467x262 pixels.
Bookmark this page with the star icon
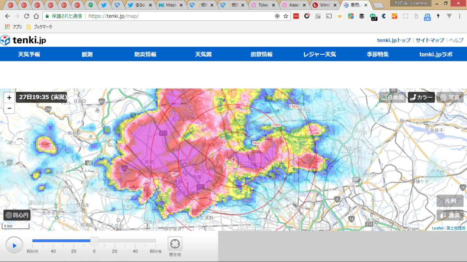tap(286, 16)
